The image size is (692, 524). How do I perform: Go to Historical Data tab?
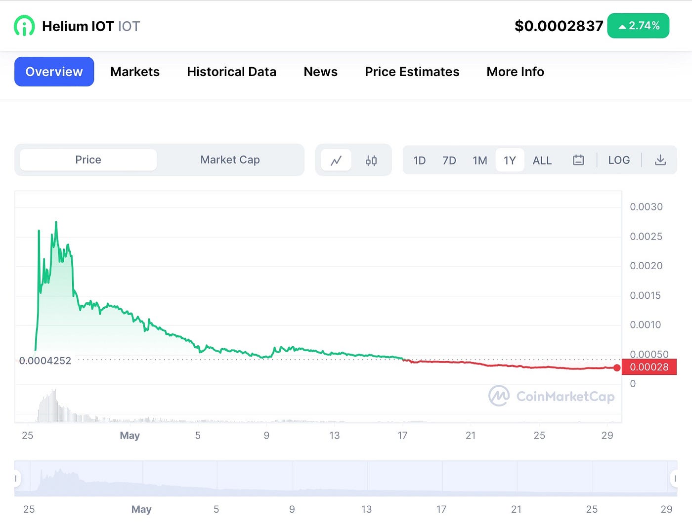(x=231, y=72)
